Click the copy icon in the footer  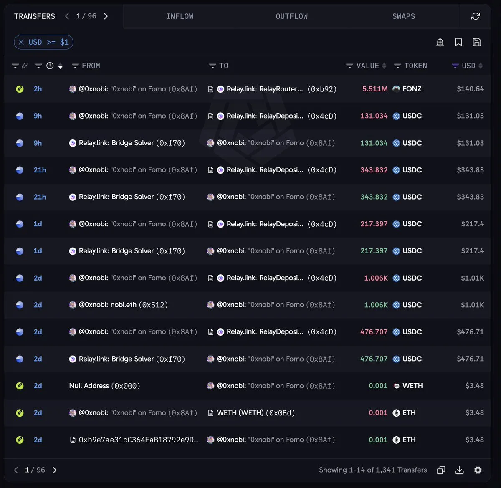pyautogui.click(x=441, y=470)
